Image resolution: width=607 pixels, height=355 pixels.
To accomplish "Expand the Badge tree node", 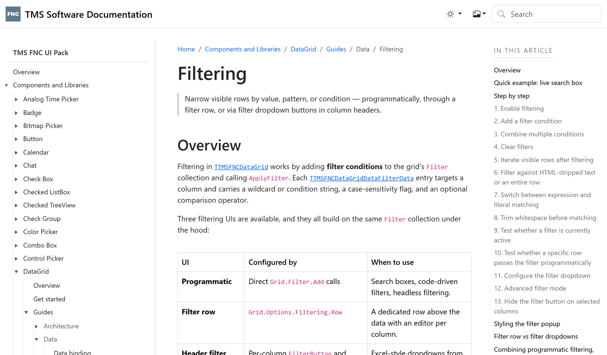I will 16,113.
